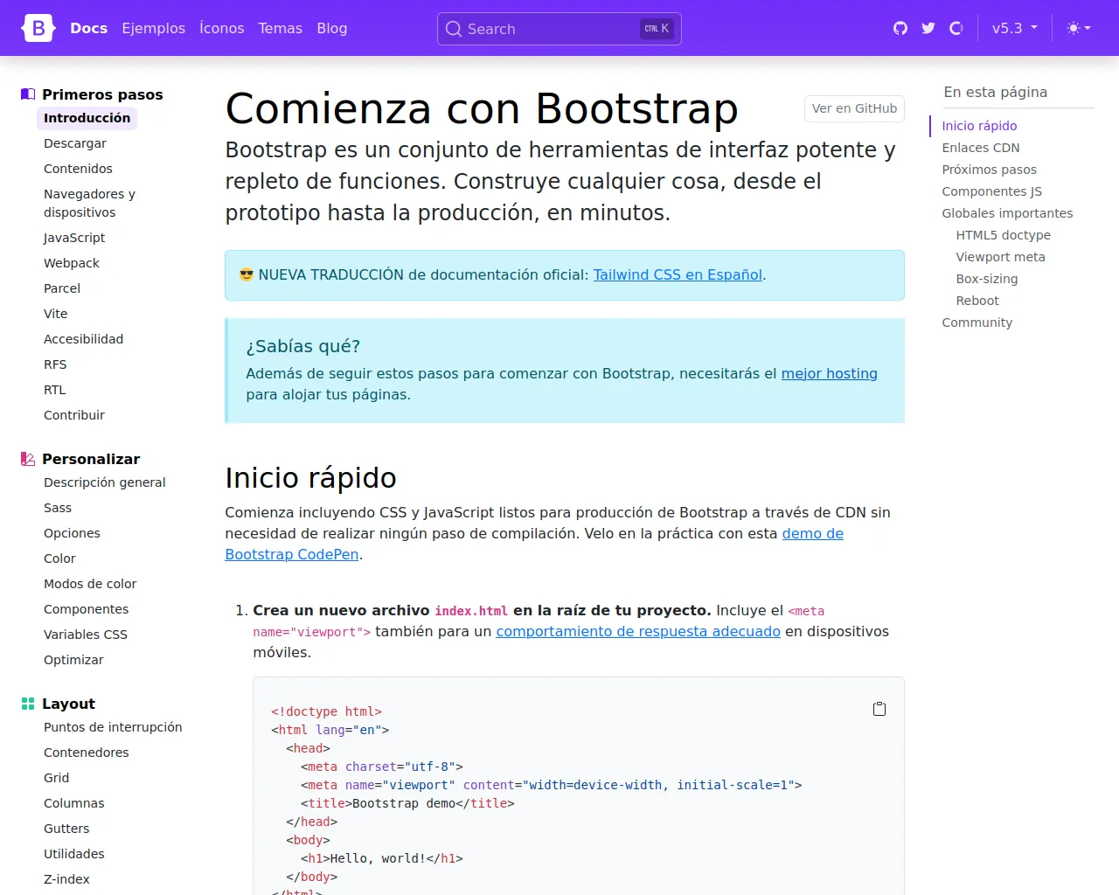The height and width of the screenshot is (895, 1119).
Task: Click the Layout grid icon
Action: tap(28, 704)
